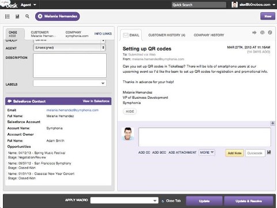Select the Email tab

pos(131,35)
